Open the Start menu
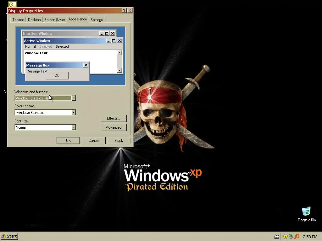322x241 pixels. pyautogui.click(x=9, y=236)
